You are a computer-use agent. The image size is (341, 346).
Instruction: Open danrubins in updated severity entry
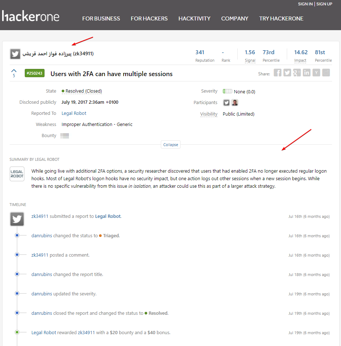pyautogui.click(x=42, y=294)
